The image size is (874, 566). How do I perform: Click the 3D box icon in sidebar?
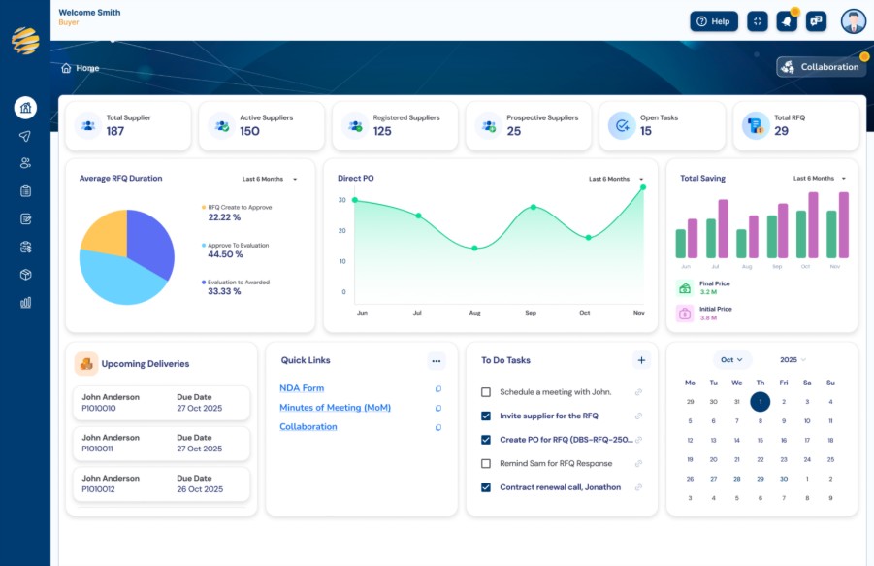point(25,275)
